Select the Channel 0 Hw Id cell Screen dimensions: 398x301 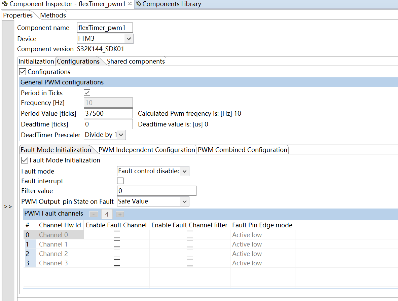point(60,235)
